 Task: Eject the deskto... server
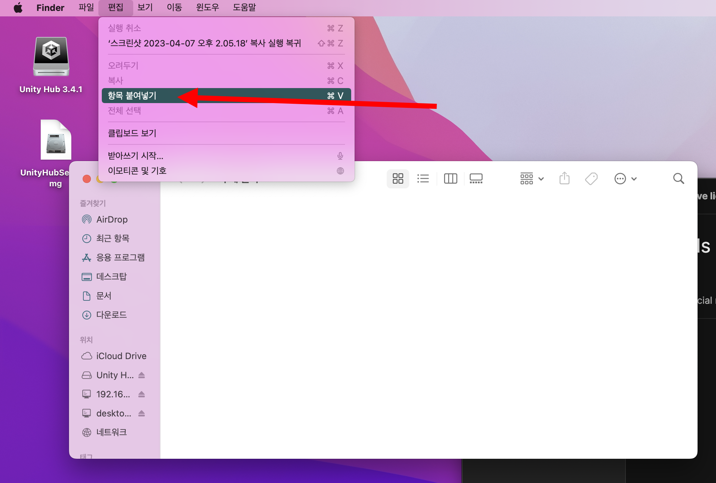point(142,413)
